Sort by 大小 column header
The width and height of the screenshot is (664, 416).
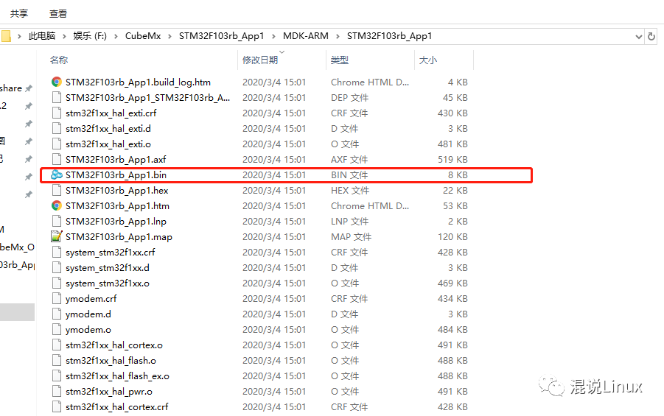427,60
